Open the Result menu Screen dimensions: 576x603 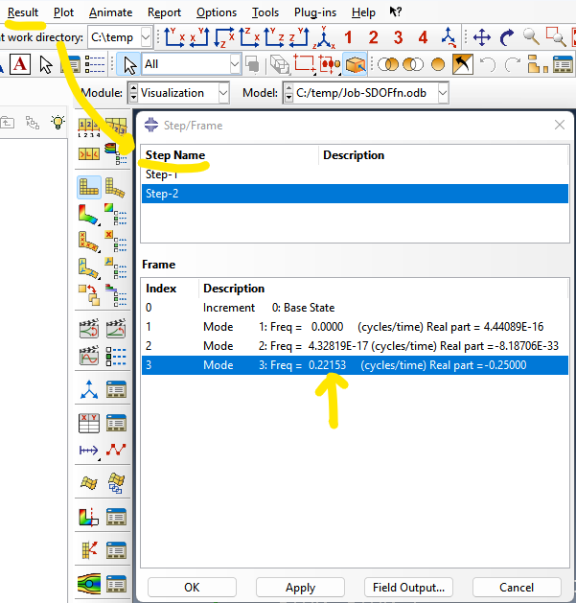23,12
